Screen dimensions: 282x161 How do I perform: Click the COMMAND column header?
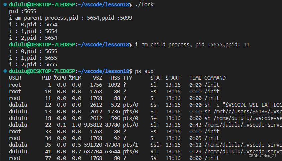[x=215, y=78]
